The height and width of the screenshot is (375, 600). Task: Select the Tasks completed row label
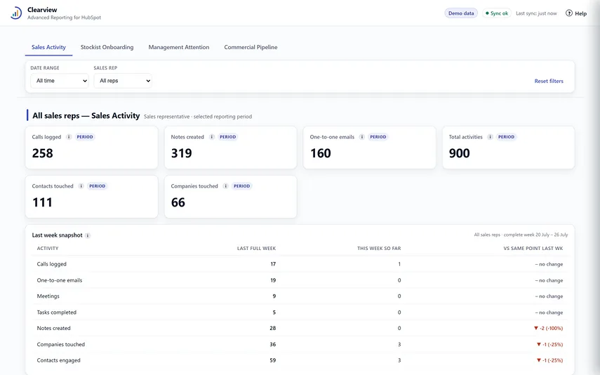[x=57, y=312]
